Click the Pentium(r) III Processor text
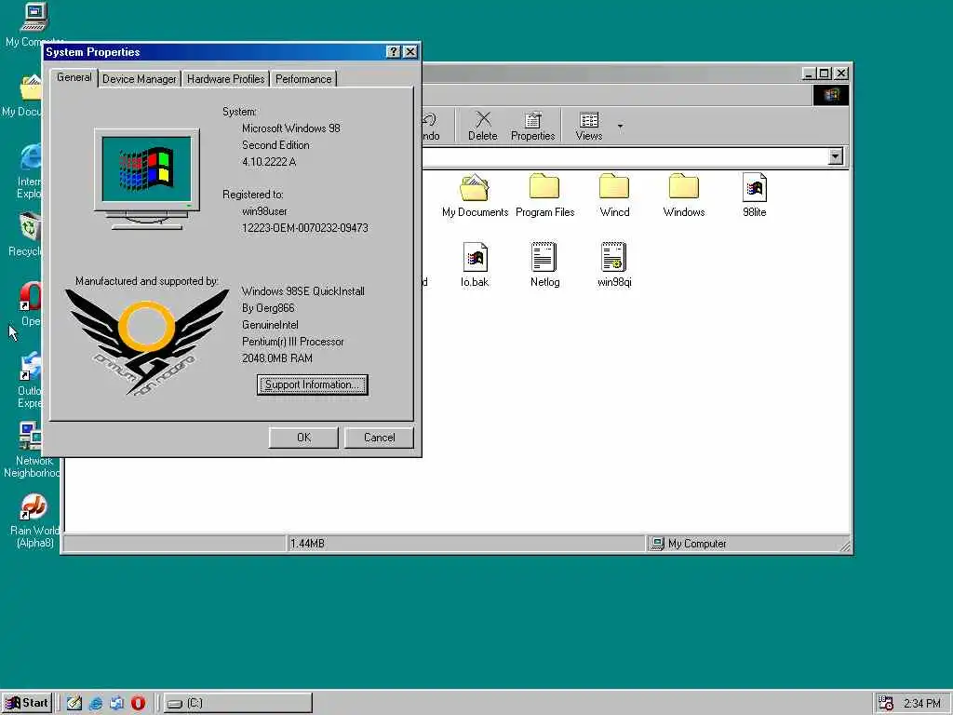953x715 pixels. coord(293,342)
